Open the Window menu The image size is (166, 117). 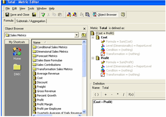click(41, 8)
